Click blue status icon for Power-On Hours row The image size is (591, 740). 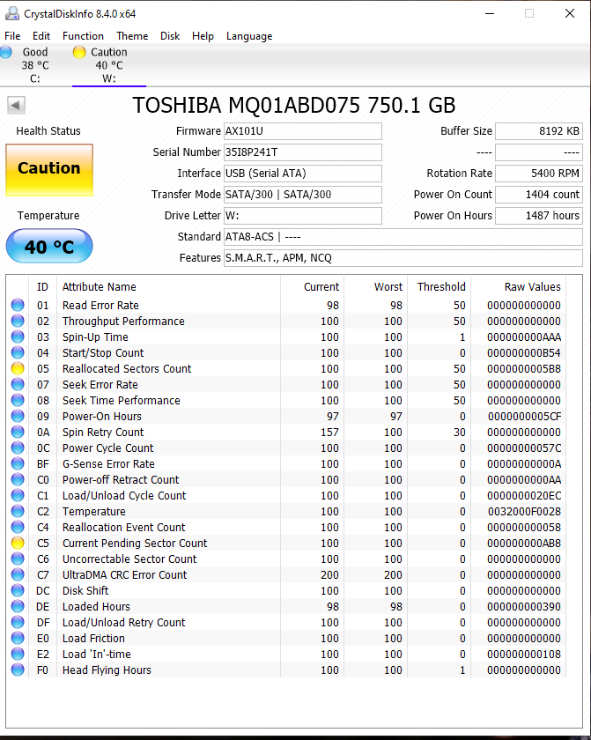point(18,416)
